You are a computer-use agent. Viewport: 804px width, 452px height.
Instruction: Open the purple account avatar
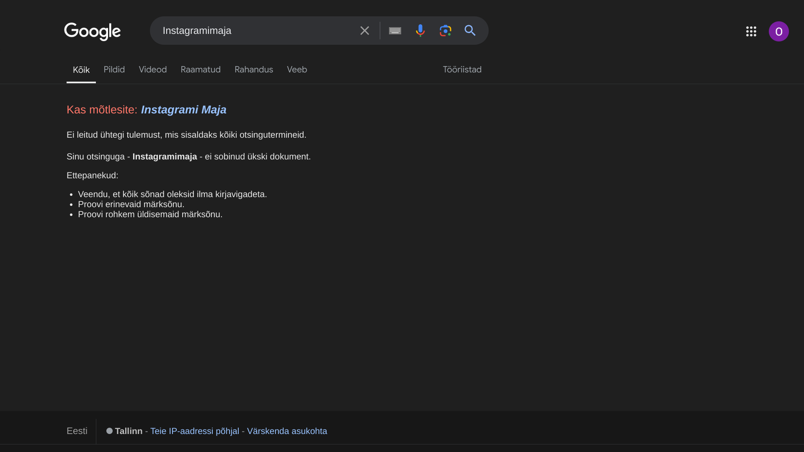click(x=778, y=31)
